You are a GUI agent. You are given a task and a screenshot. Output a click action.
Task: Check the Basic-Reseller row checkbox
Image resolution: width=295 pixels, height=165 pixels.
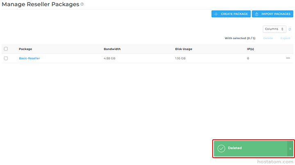point(6,58)
